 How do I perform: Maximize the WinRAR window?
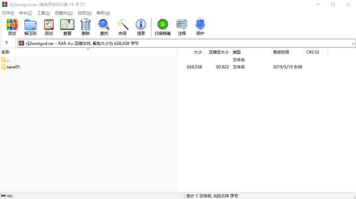(x=333, y=4)
